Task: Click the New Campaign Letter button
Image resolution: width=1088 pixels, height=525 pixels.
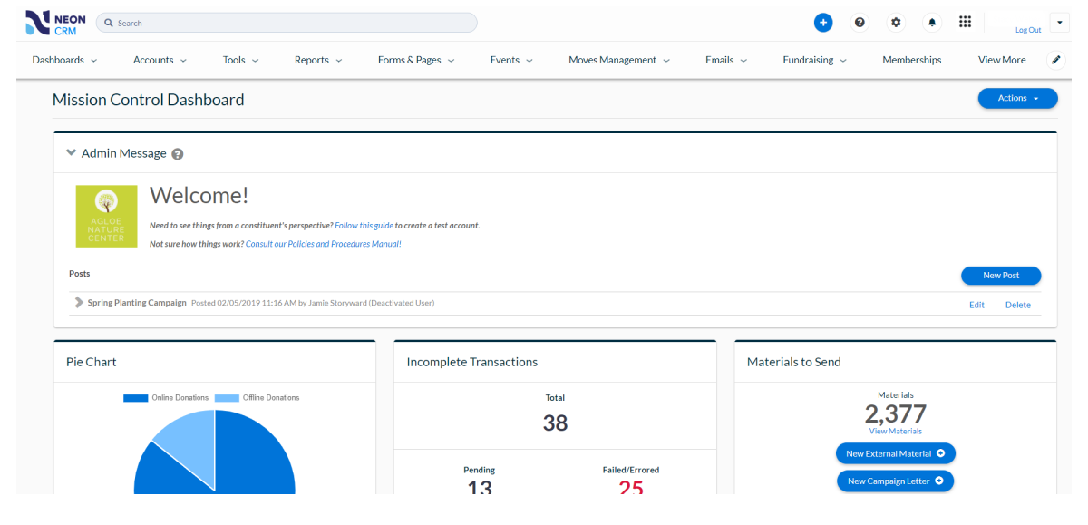Action: pos(895,481)
